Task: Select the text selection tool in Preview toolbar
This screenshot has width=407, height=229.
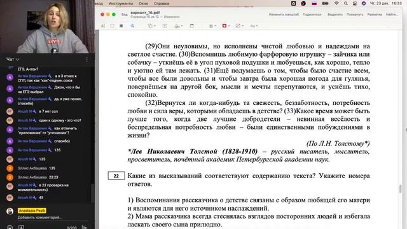Action: pos(103,25)
